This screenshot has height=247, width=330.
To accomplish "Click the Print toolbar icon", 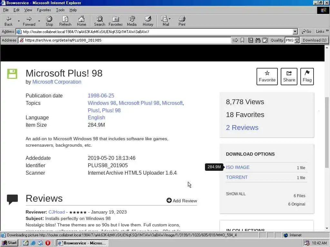I will tap(182, 21).
